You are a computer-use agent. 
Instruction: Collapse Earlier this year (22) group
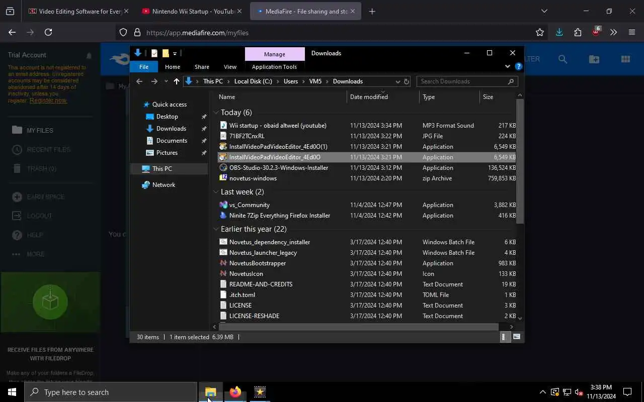click(216, 229)
